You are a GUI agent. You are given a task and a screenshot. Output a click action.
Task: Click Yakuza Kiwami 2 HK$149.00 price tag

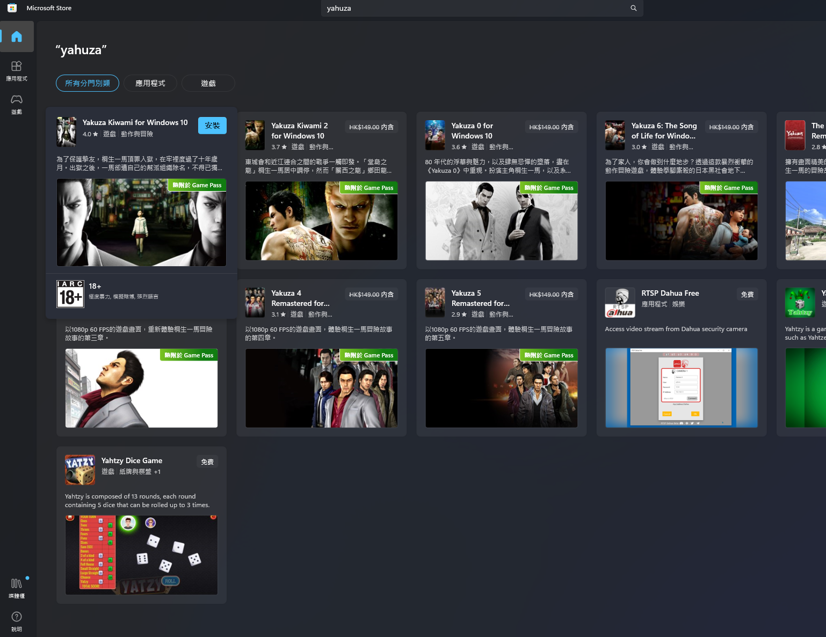pyautogui.click(x=371, y=127)
